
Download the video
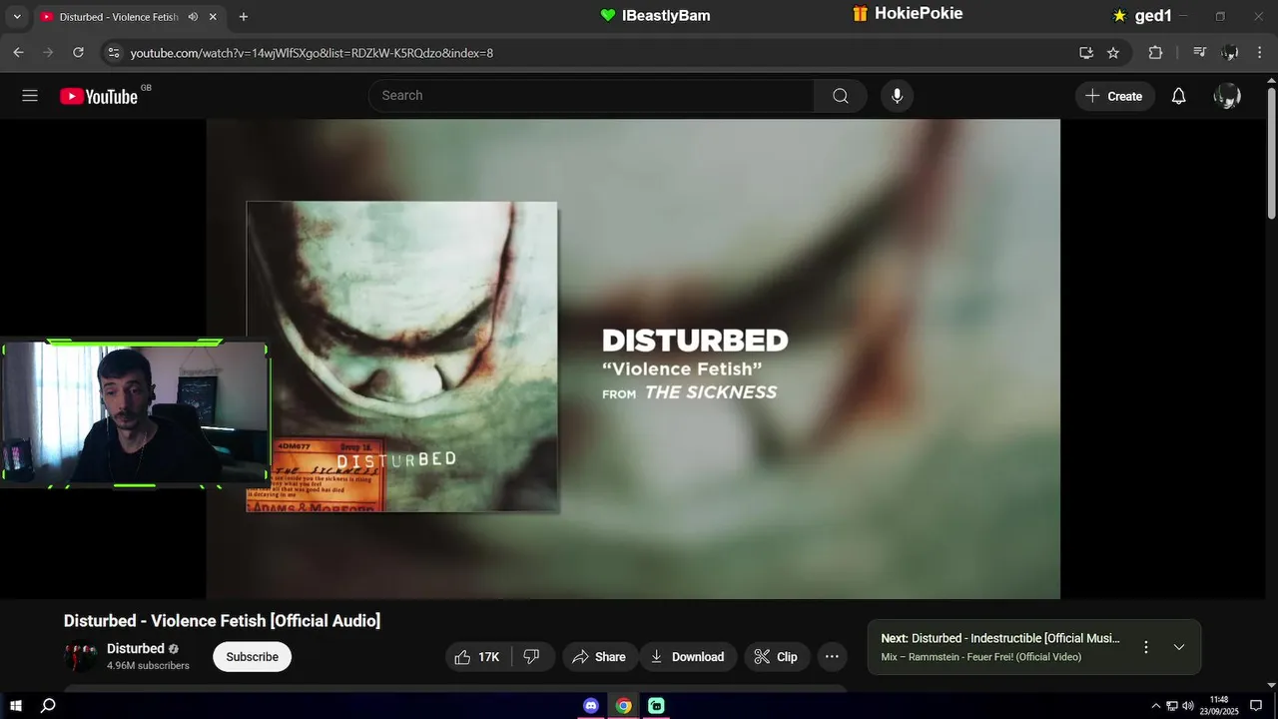(688, 657)
